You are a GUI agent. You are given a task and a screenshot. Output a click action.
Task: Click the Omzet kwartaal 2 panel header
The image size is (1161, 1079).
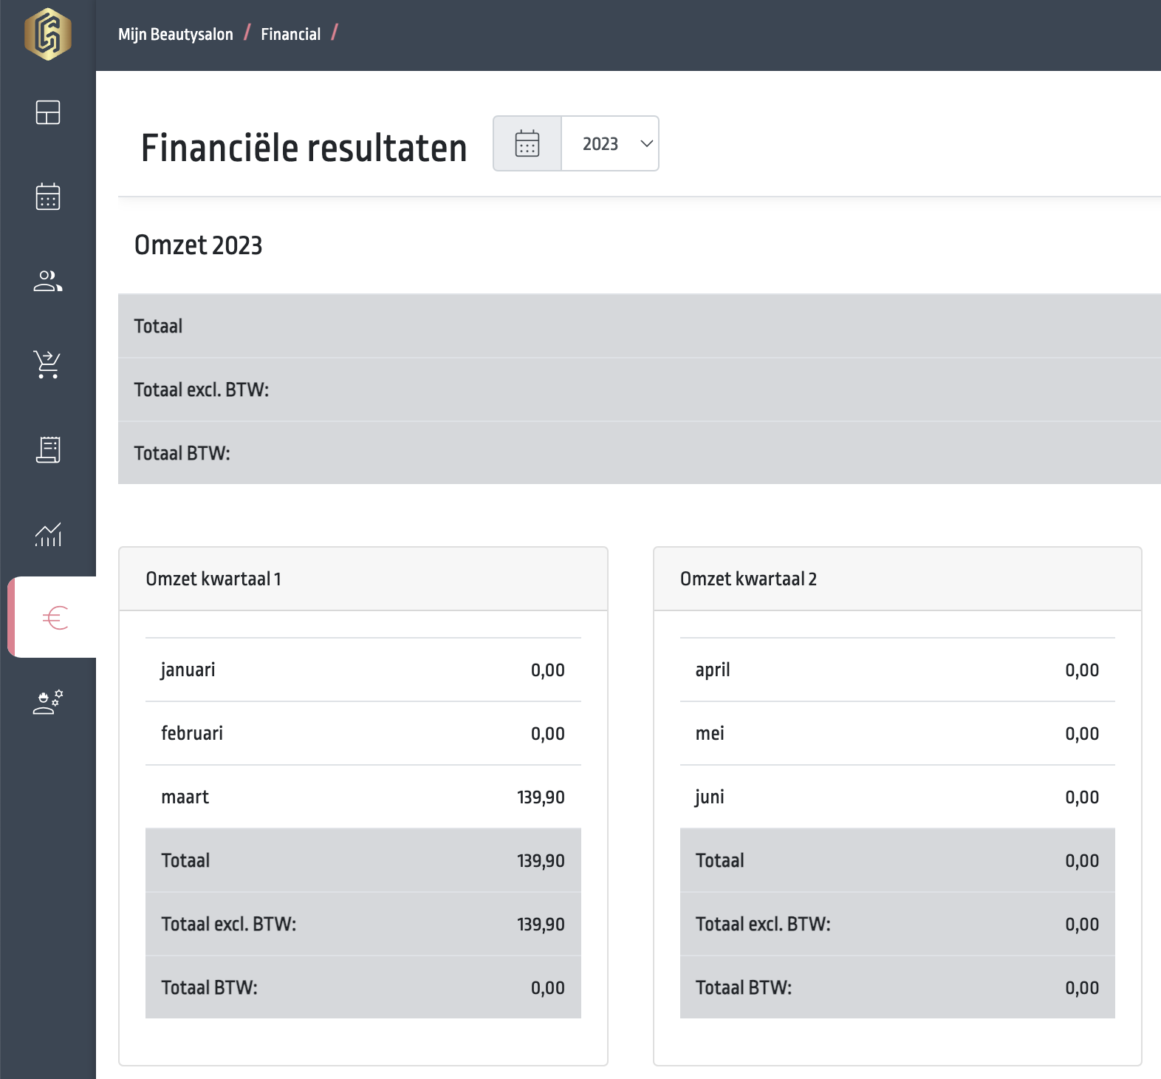pyautogui.click(x=897, y=579)
